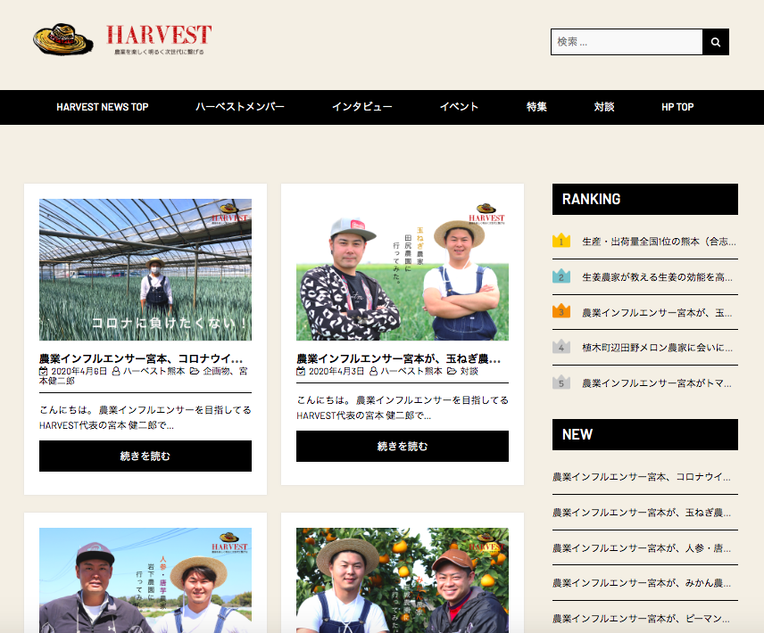Click the gold rank 1 crown icon
The height and width of the screenshot is (633, 764).
coord(561,241)
